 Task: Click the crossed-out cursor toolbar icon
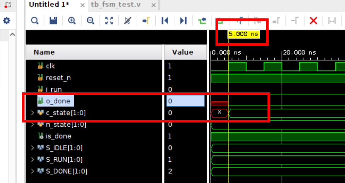coord(127,21)
